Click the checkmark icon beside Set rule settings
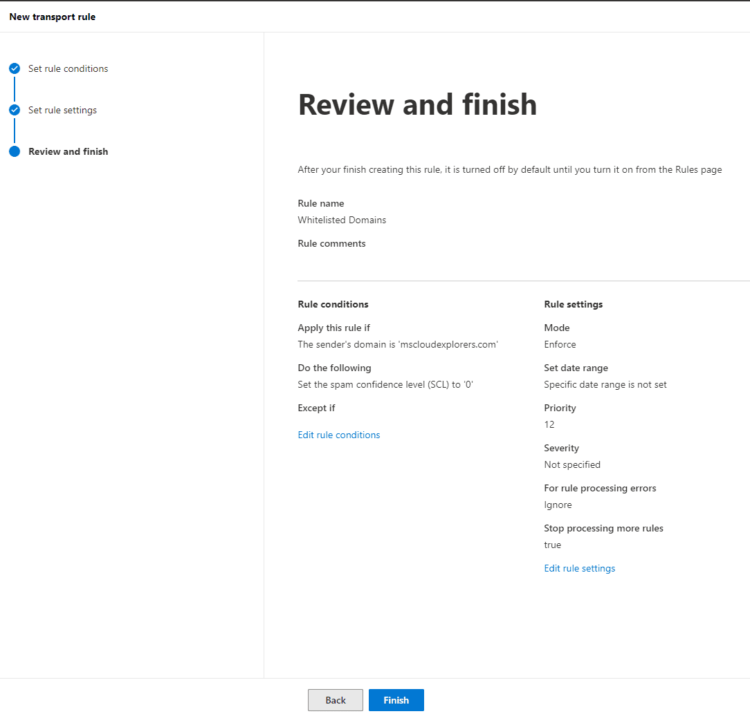 pyautogui.click(x=15, y=110)
